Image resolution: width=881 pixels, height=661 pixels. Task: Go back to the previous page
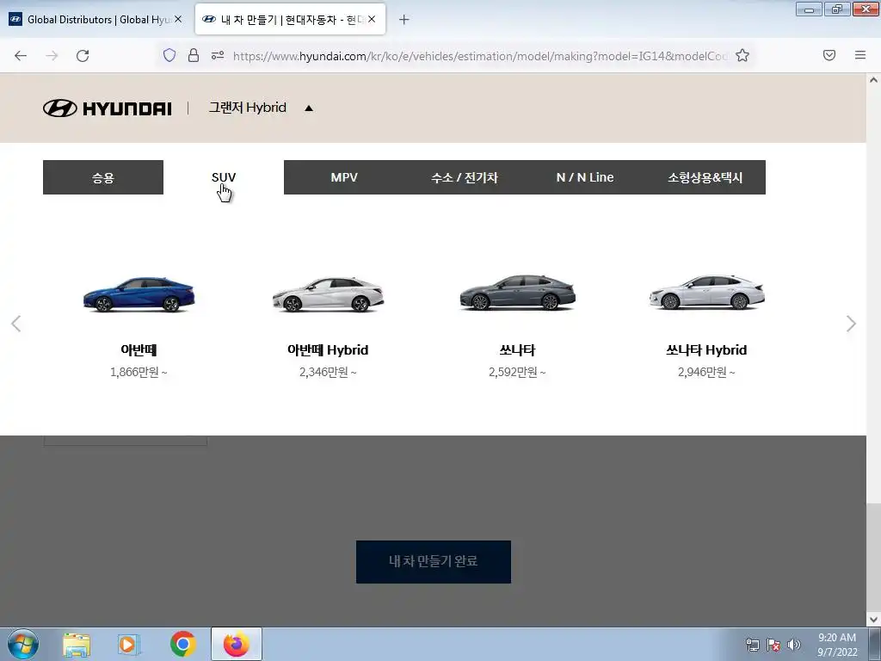[x=21, y=56]
